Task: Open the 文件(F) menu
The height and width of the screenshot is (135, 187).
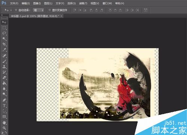Action: [14, 3]
